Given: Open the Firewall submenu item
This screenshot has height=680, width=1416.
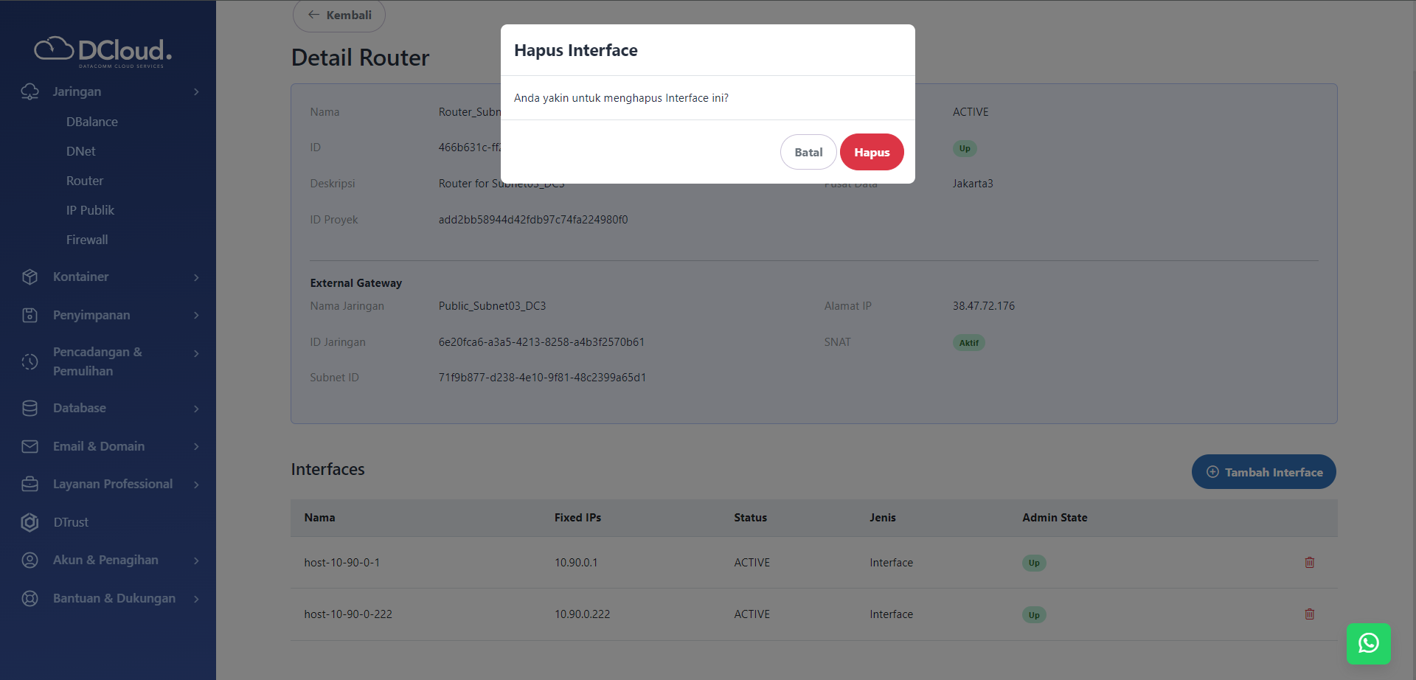Looking at the screenshot, I should 87,240.
